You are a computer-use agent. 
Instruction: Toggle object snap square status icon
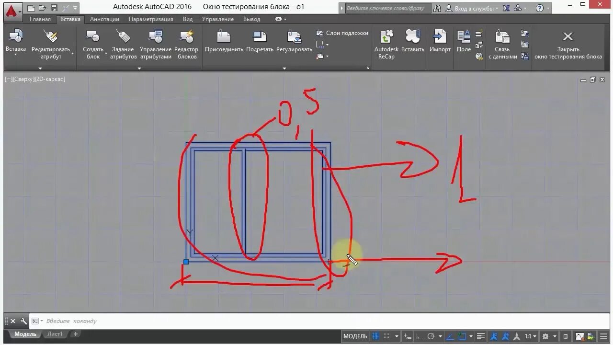pos(462,336)
